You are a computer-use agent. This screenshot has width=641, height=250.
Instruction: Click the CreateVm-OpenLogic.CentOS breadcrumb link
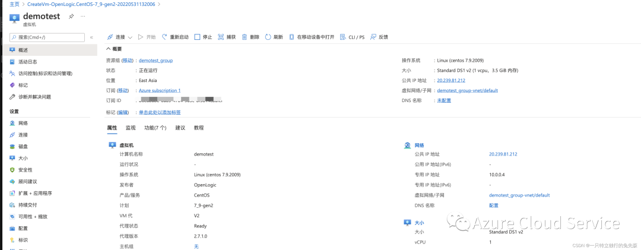(x=91, y=5)
